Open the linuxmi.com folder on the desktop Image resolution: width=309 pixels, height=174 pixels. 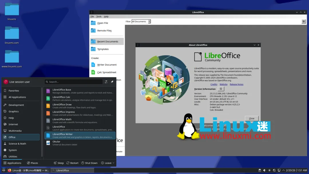[x=12, y=35]
